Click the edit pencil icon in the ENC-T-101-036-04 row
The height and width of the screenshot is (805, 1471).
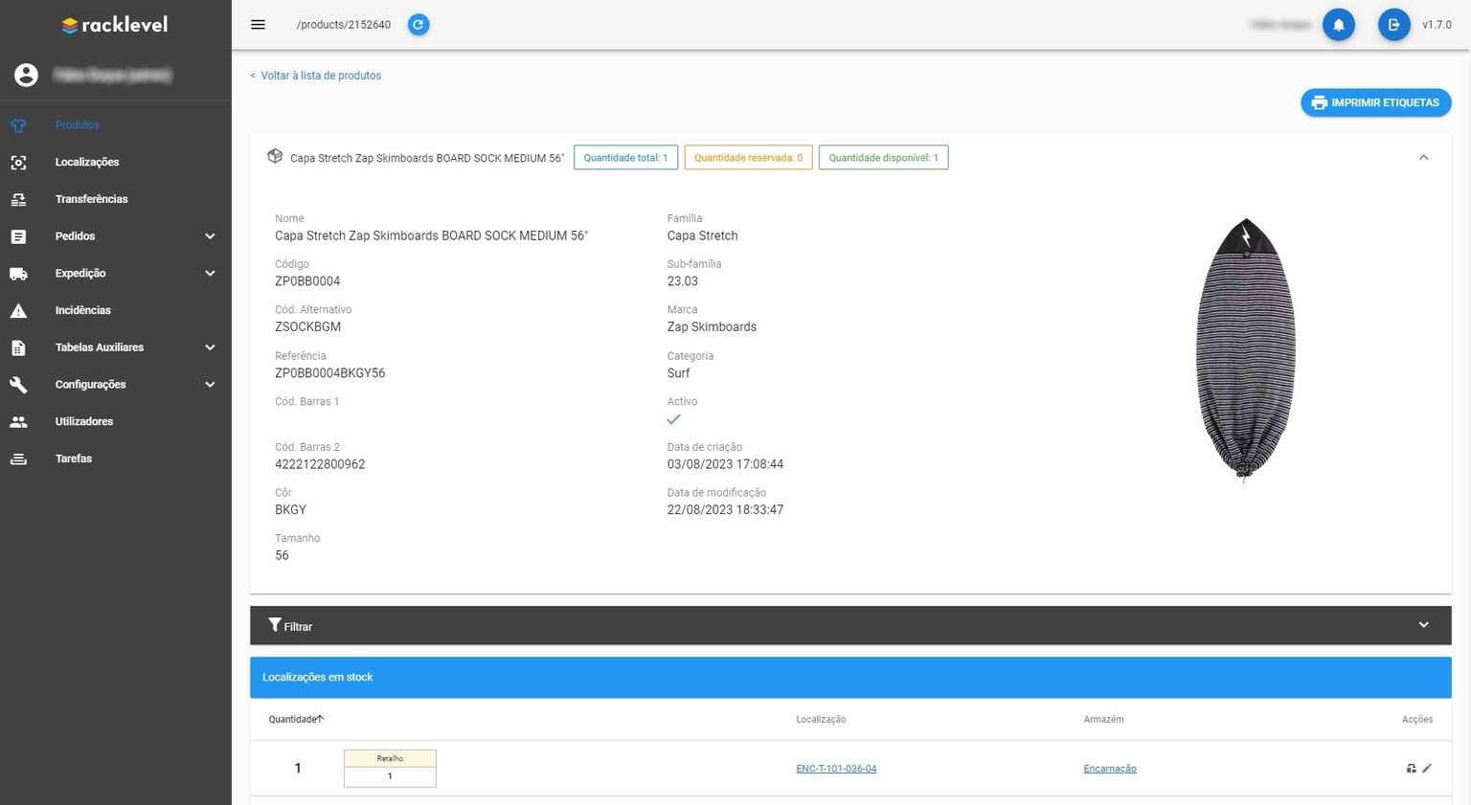coord(1427,768)
